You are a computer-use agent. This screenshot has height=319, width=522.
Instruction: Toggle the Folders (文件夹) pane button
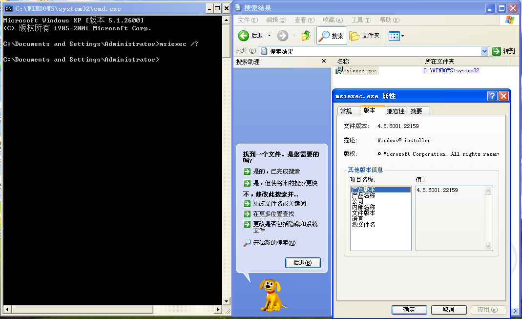(365, 36)
